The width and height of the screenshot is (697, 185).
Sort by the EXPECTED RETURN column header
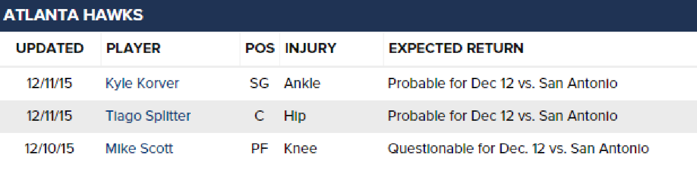coord(456,48)
